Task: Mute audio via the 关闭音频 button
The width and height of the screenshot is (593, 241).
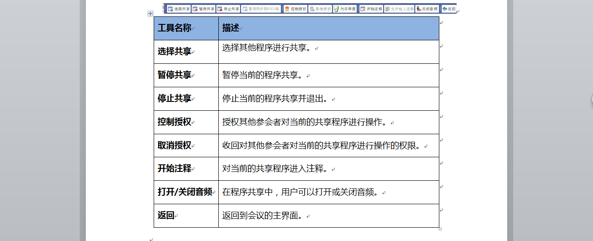Action: point(427,9)
